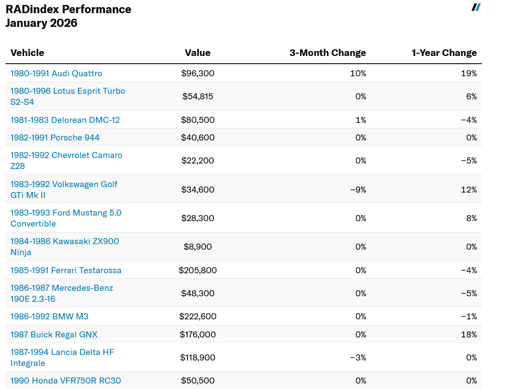Screen dimensions: 505x389
Task: Open the 1980-1991 Audi Quattro link
Action: 56,73
